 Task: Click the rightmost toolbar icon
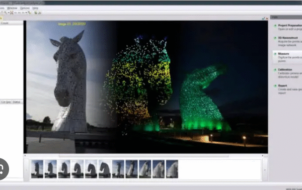40,13
